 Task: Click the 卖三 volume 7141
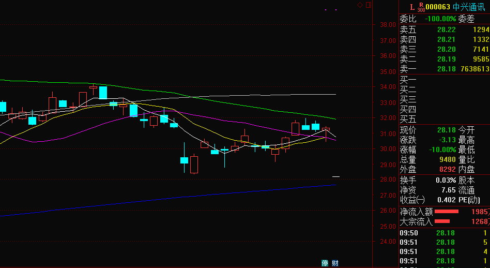(481, 49)
